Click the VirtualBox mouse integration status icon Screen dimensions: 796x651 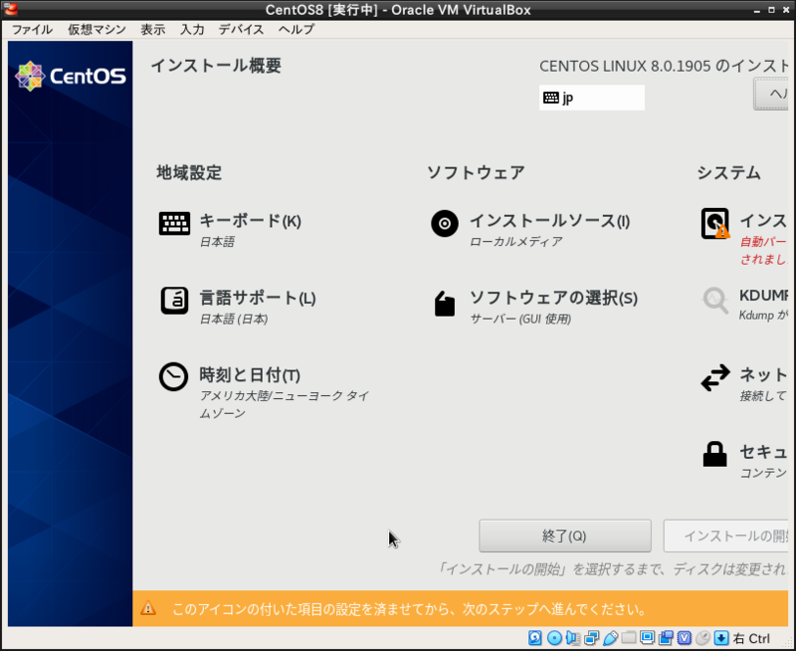coord(703,638)
